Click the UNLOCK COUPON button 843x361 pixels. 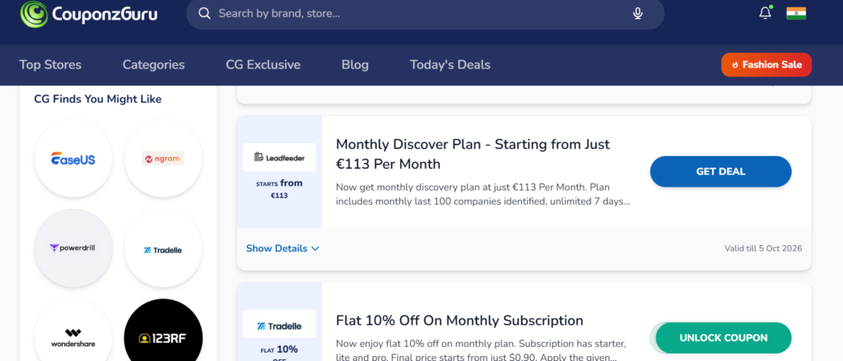coord(723,338)
